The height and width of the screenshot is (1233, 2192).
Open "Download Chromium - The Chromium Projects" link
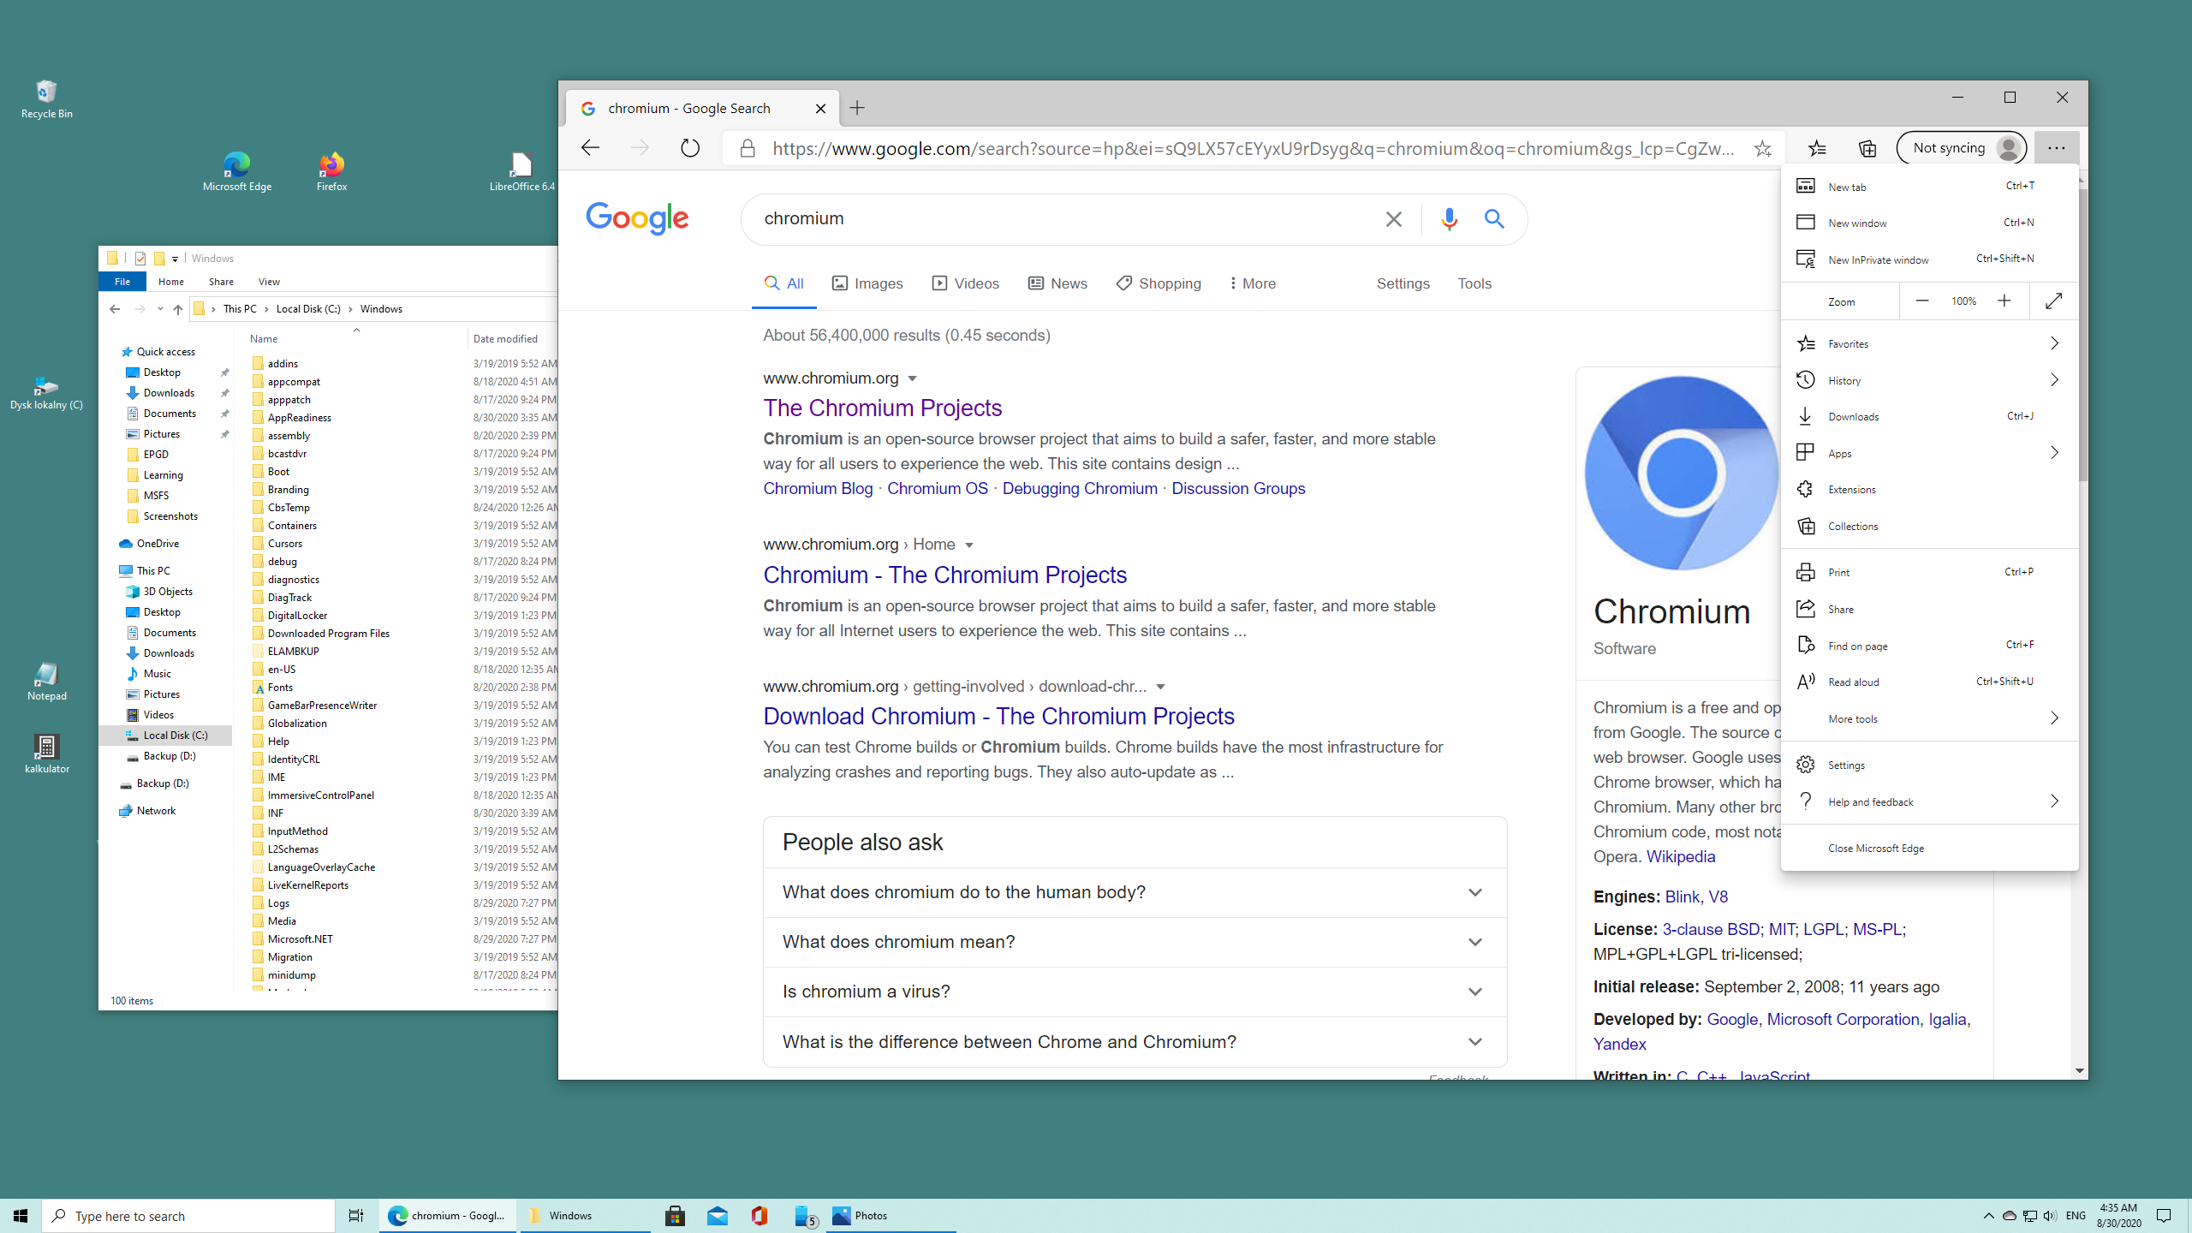coord(998,716)
